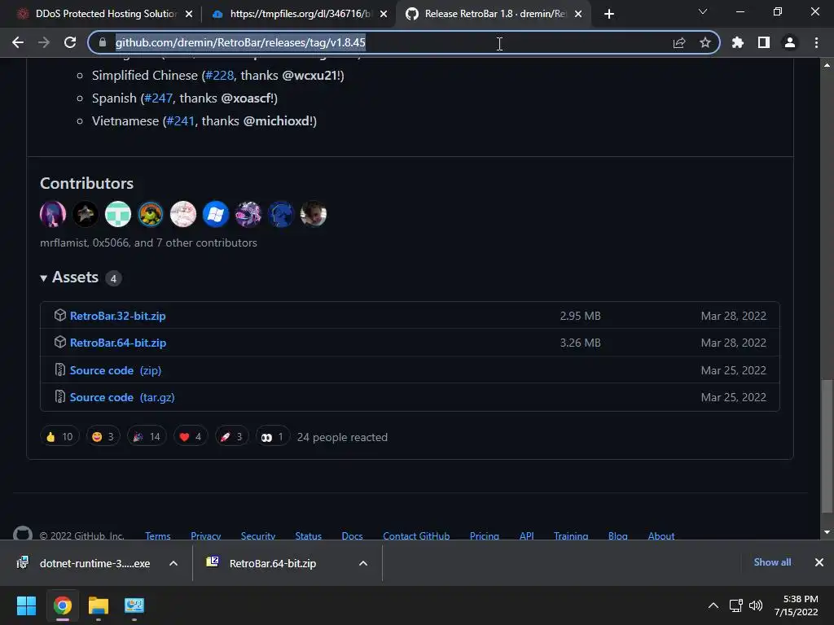Image resolution: width=834 pixels, height=625 pixels.
Task: Open the Chrome extensions puzzle icon
Action: pos(738,42)
